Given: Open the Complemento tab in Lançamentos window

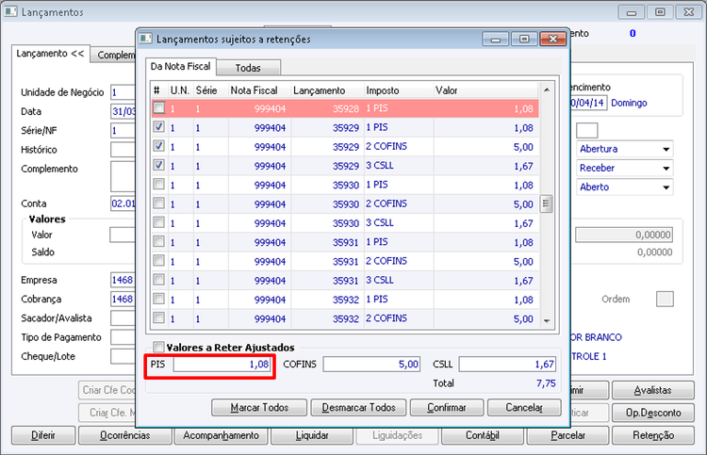Looking at the screenshot, I should 115,55.
